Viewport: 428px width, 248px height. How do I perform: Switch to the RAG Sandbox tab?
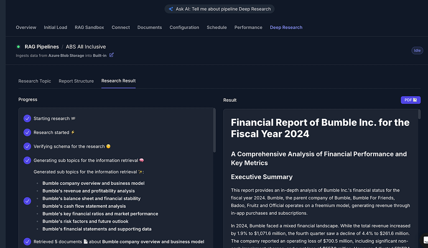pos(89,27)
